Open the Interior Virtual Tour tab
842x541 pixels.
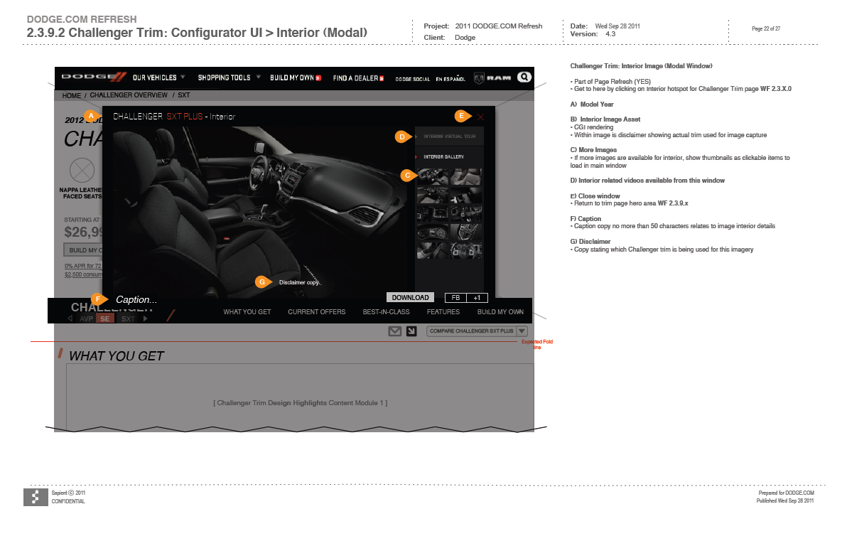pyautogui.click(x=449, y=136)
